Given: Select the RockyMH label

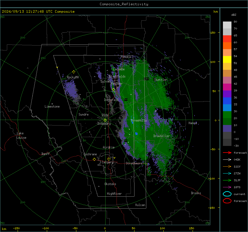Looking at the screenshot, I should tap(73, 77).
